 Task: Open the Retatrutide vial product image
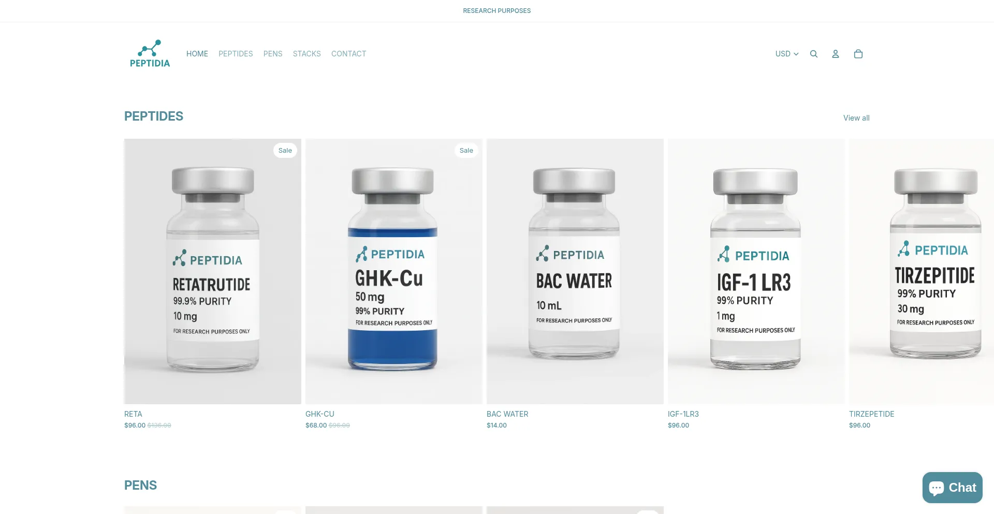(213, 271)
